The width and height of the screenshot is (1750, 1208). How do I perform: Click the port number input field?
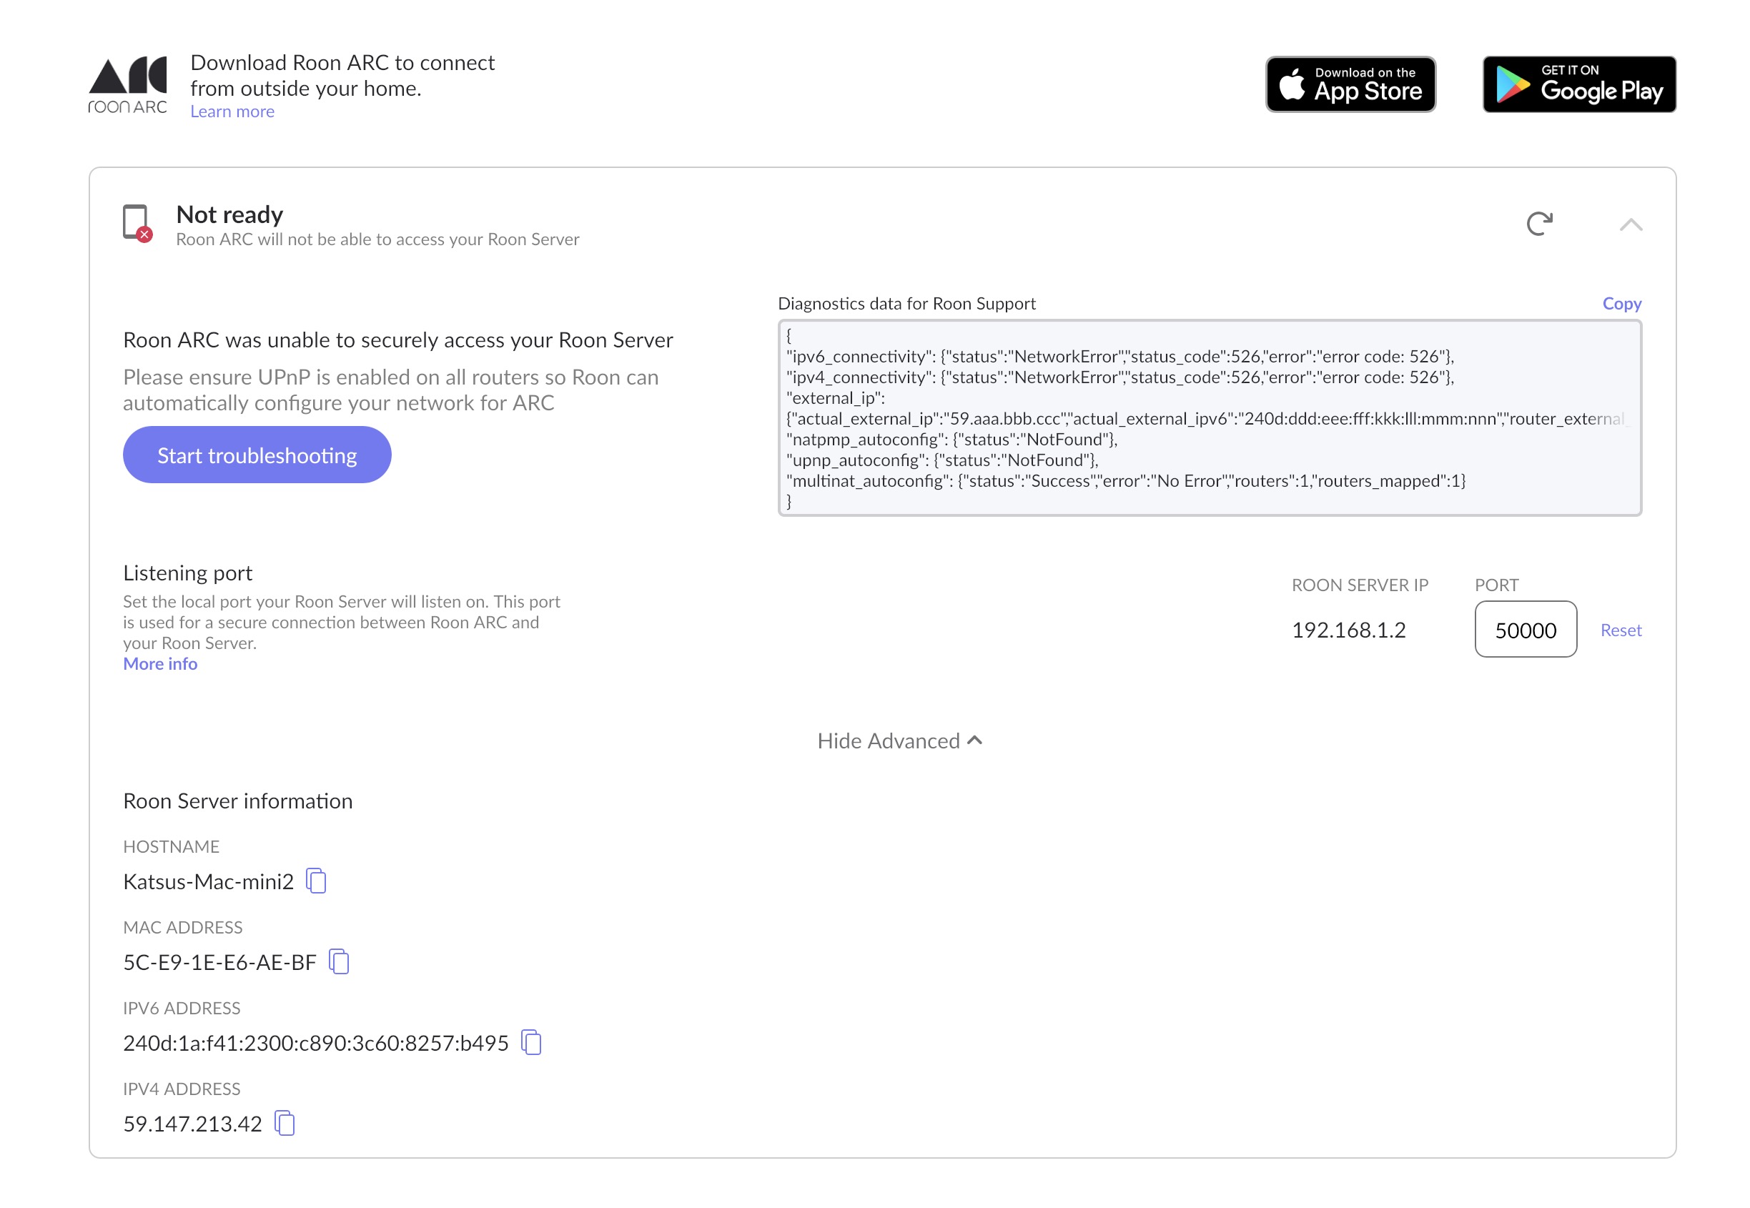tap(1526, 630)
